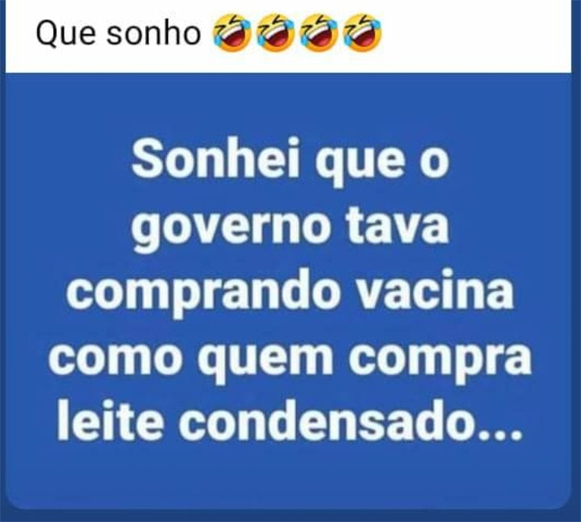Screen dimensions: 581x522
Task: Click the word "compra" in the post
Action: [440, 358]
